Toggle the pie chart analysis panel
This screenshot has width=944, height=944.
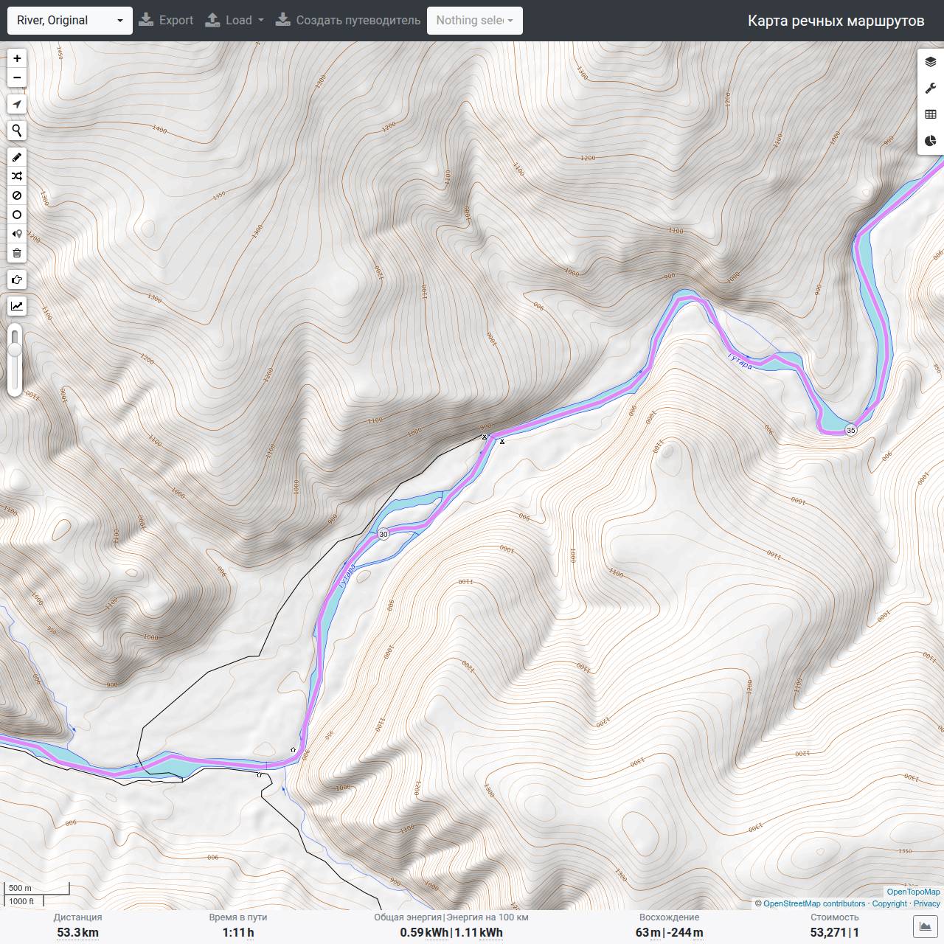[931, 140]
